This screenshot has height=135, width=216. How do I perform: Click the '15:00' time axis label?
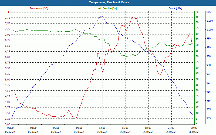point(125,128)
